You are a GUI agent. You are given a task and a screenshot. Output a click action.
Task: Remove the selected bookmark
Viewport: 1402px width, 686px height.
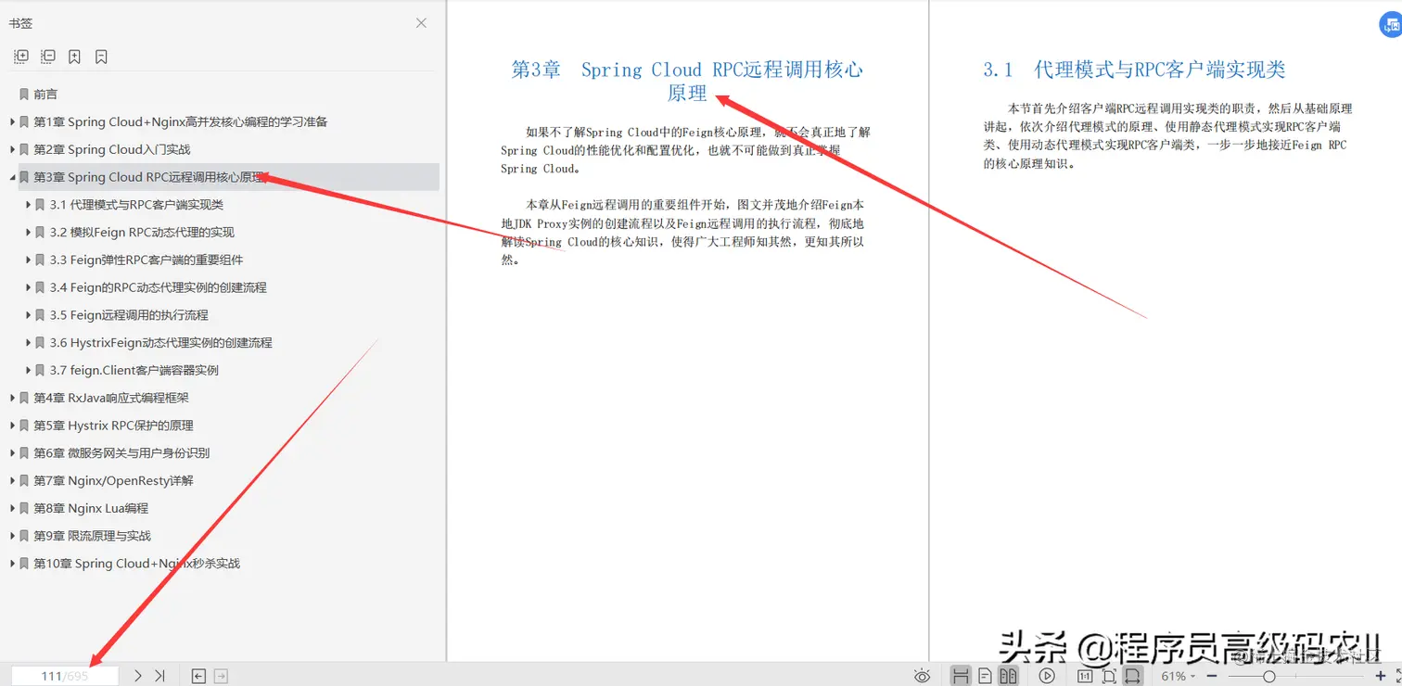click(x=100, y=56)
